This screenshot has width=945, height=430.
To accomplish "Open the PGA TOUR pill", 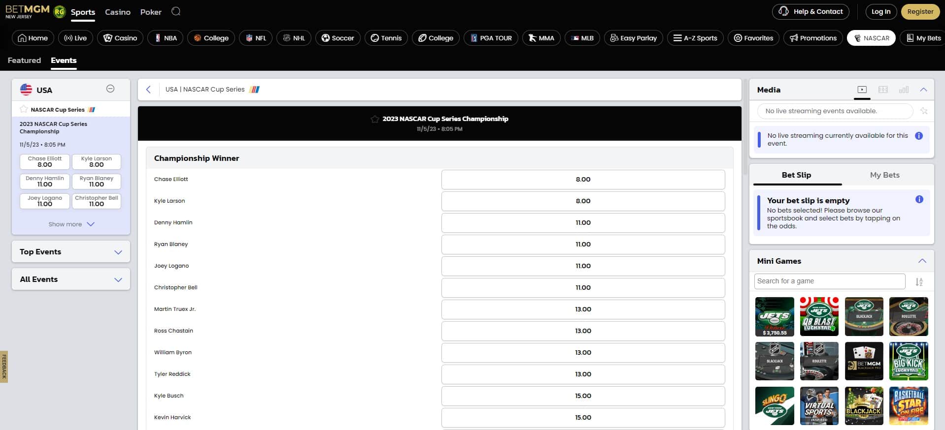I will tap(491, 38).
